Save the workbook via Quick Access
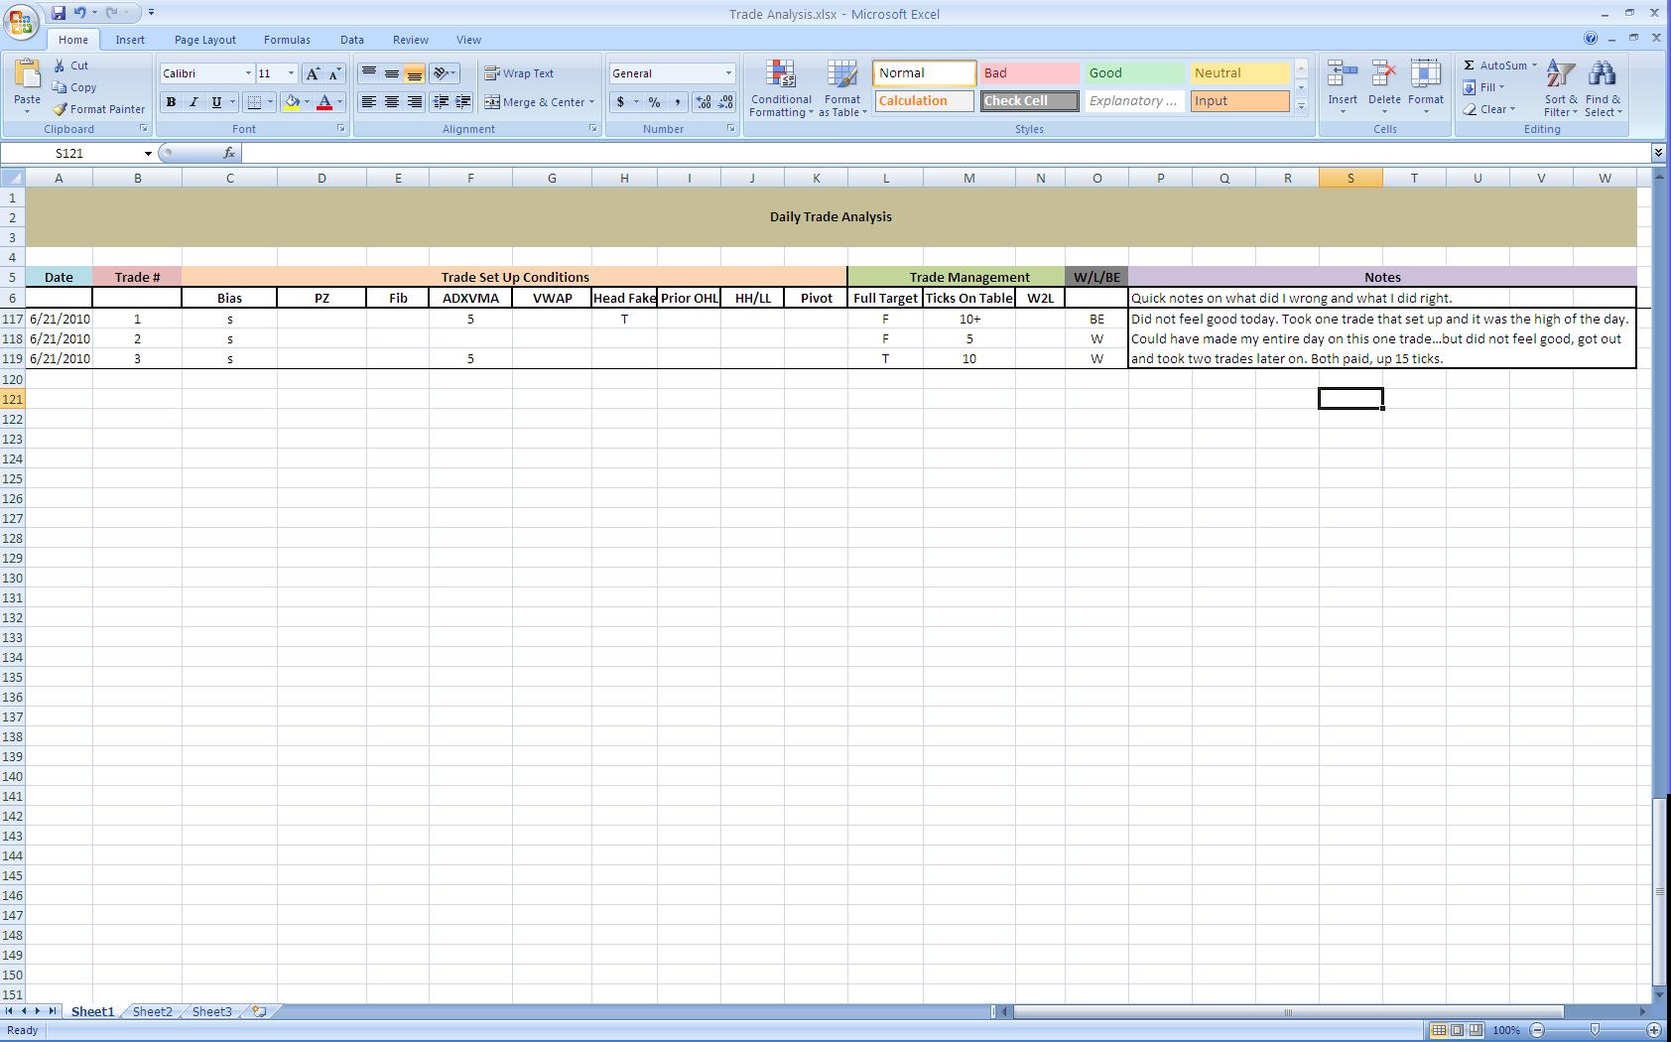The image size is (1671, 1042). 59,13
